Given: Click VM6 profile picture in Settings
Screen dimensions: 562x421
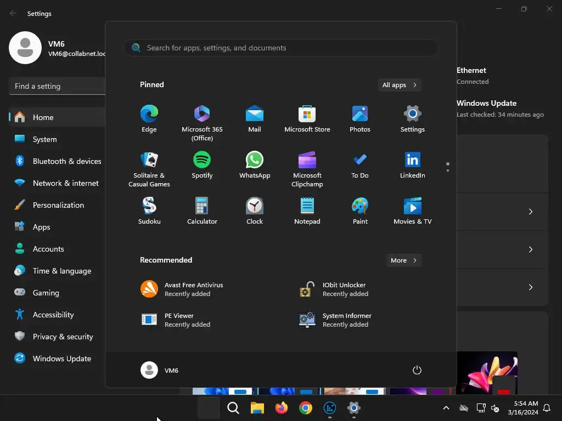Looking at the screenshot, I should click(25, 48).
